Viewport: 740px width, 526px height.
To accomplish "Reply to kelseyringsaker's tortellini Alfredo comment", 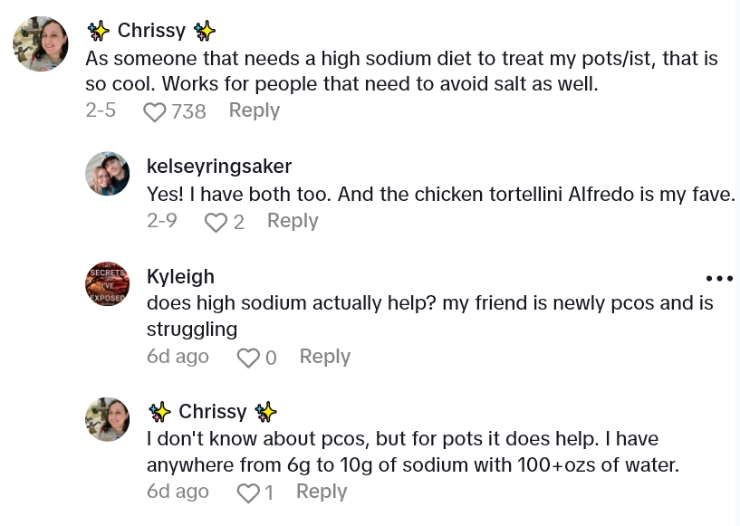I will [293, 222].
